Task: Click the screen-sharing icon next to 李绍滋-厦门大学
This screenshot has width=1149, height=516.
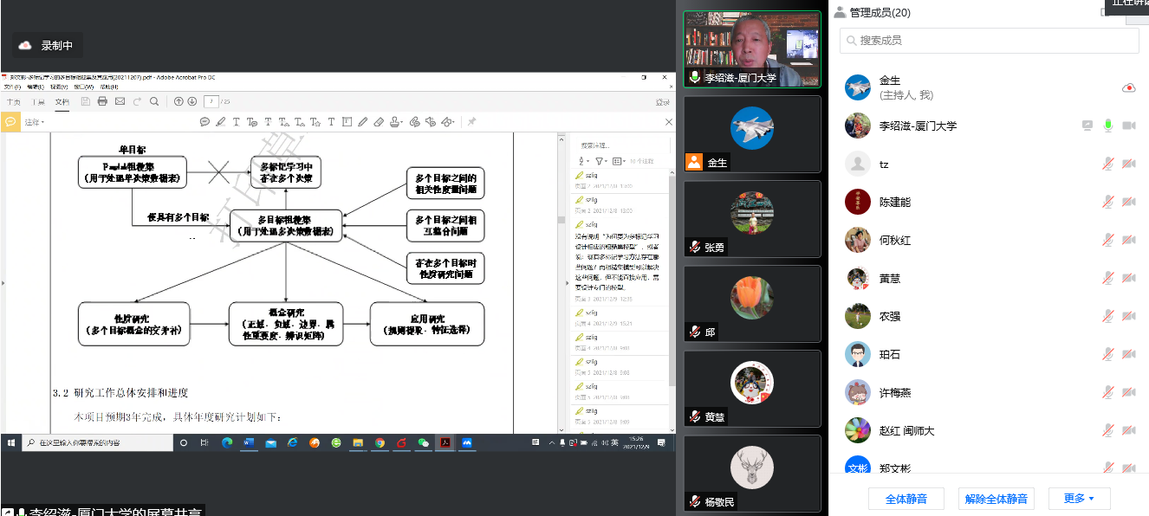Action: pyautogui.click(x=1087, y=126)
